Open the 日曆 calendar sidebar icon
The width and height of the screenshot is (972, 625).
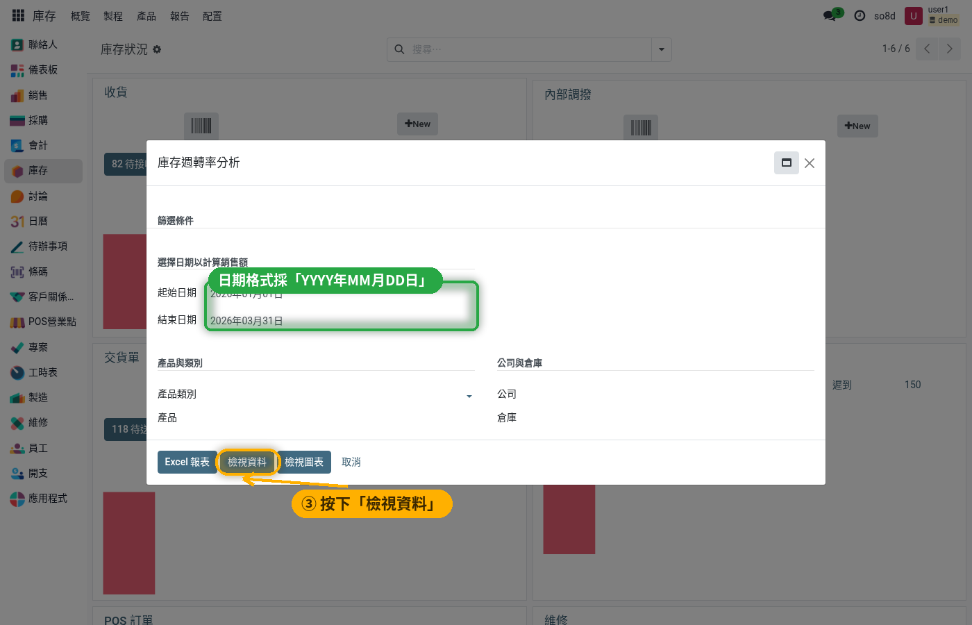pyautogui.click(x=17, y=221)
